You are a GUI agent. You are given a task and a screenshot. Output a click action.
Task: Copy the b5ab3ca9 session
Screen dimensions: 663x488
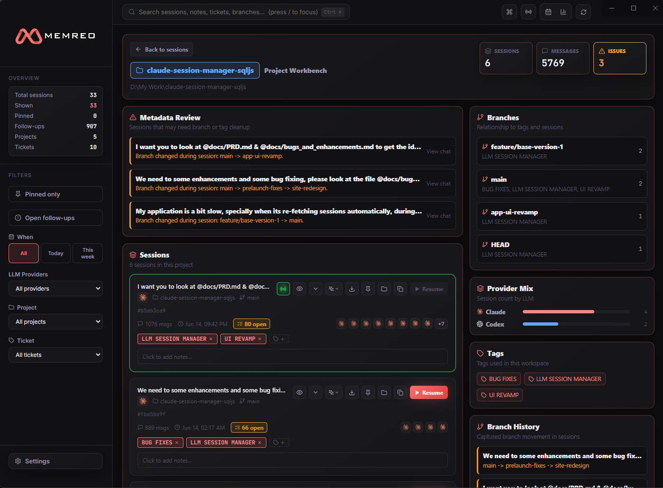click(400, 289)
